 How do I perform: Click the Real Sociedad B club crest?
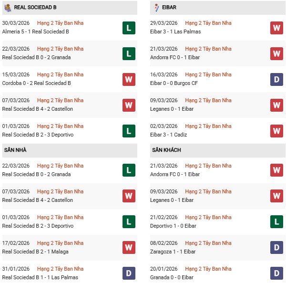coord(8,8)
